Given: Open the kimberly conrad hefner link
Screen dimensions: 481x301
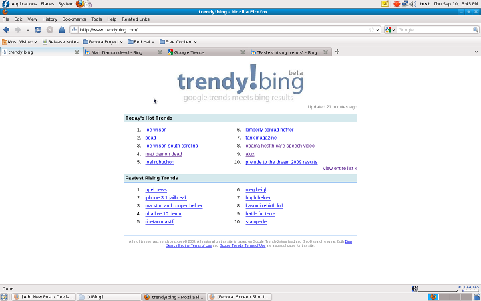Looking at the screenshot, I should click(269, 130).
